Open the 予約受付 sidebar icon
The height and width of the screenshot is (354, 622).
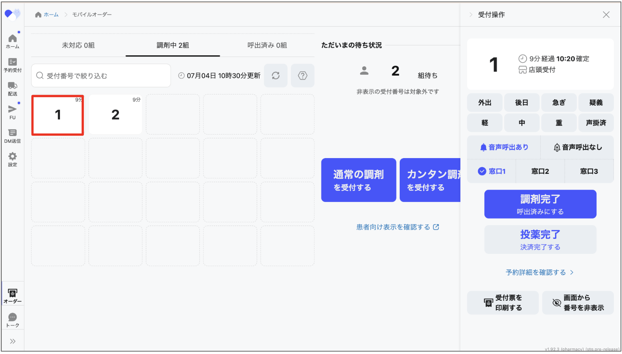tap(13, 65)
